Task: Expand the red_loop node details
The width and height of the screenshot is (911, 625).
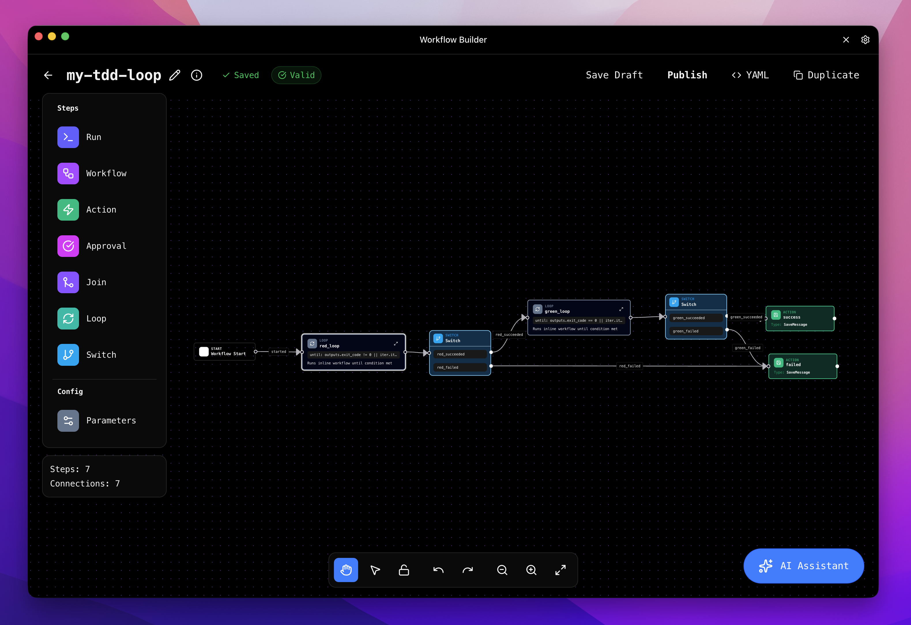Action: coord(396,343)
